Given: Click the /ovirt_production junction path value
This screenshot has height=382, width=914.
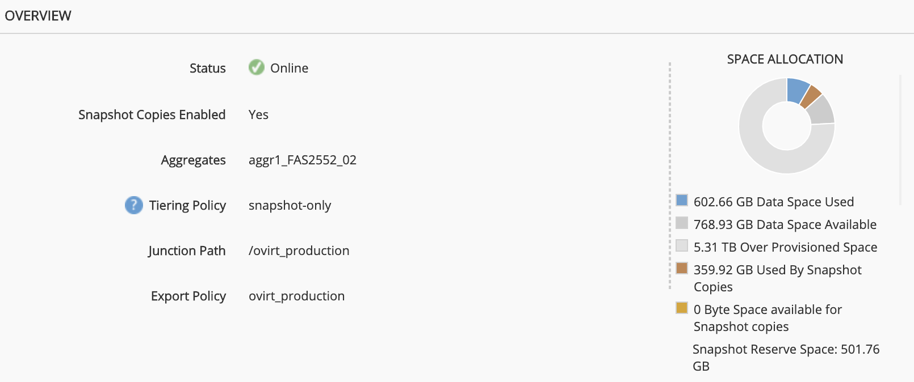Looking at the screenshot, I should tap(299, 251).
